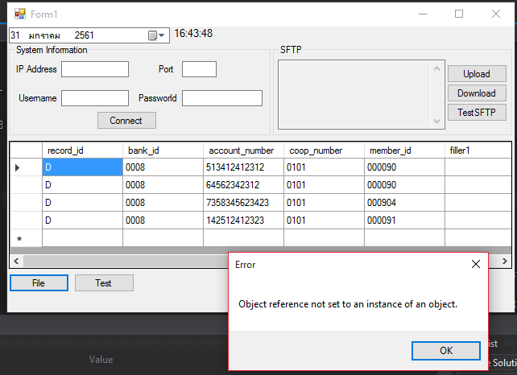Focus the Password input field

click(222, 98)
